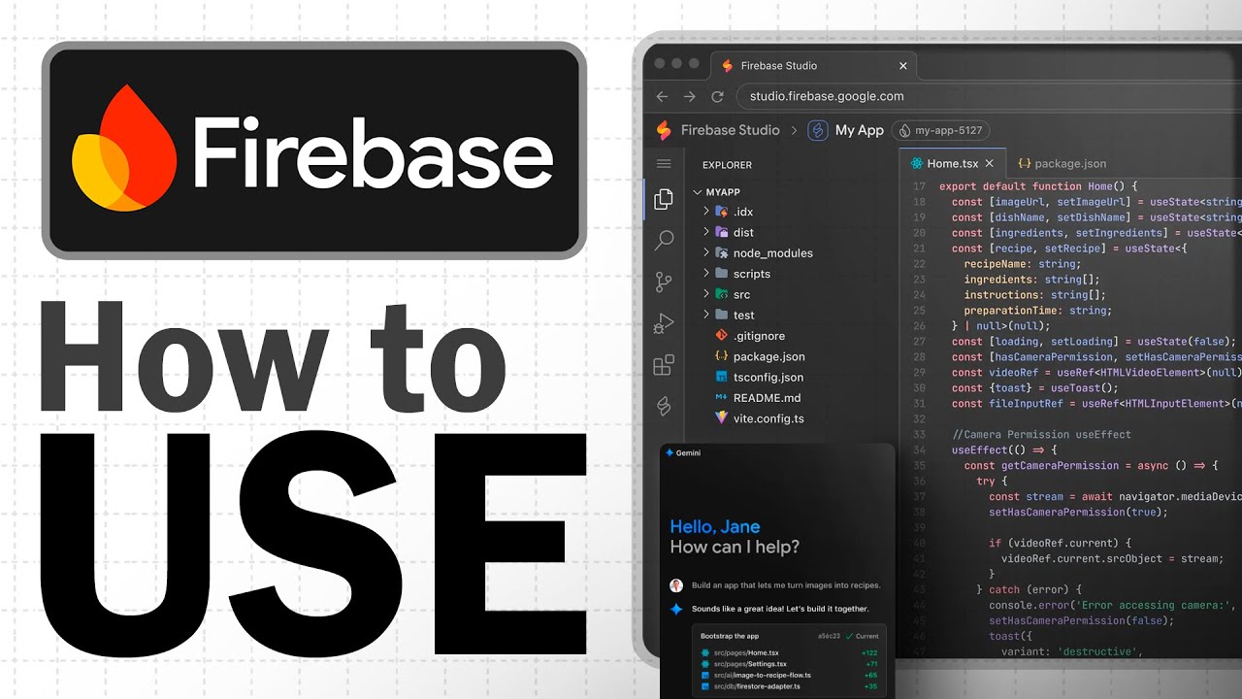The height and width of the screenshot is (699, 1242).
Task: Expand the scripts folder
Action: point(706,274)
